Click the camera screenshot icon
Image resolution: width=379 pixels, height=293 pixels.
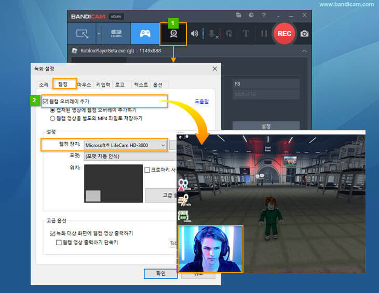305,34
